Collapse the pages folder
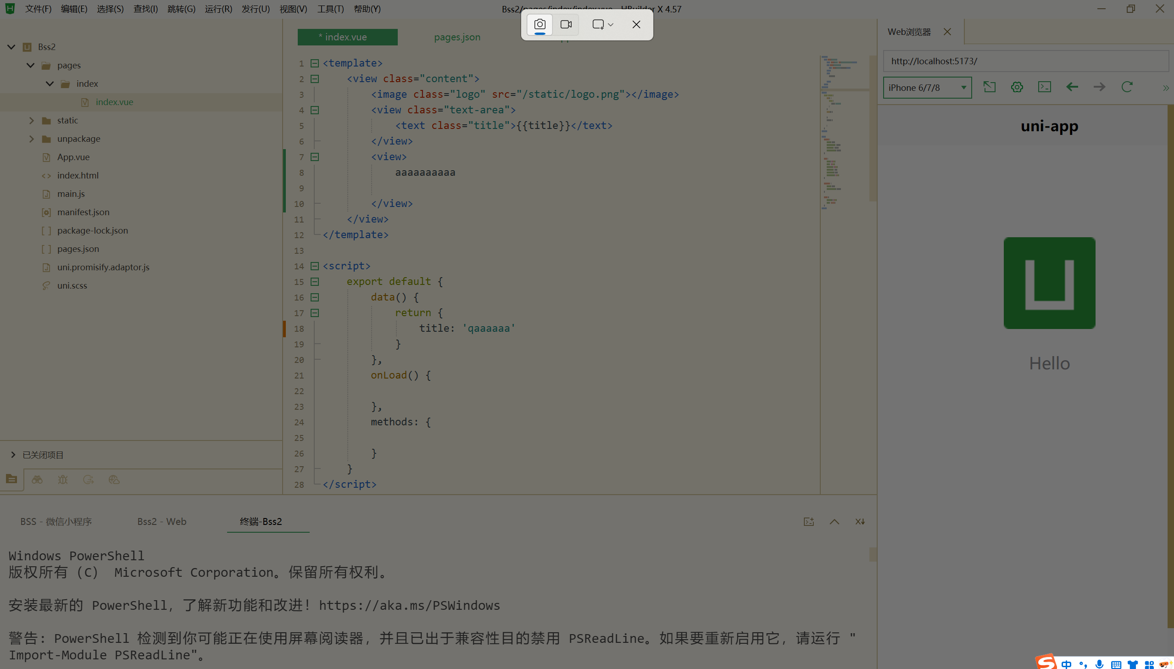The width and height of the screenshot is (1174, 669). (x=30, y=65)
